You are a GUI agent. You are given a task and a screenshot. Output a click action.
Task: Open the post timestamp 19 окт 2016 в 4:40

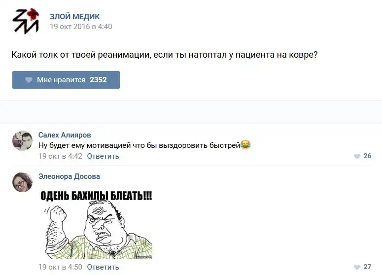click(x=81, y=27)
